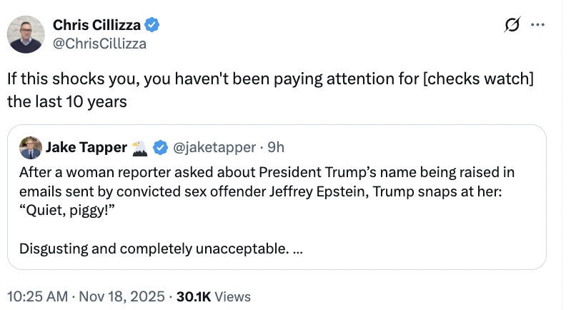Click Chris Cillizza's blue verified badge
The height and width of the screenshot is (310, 576).
(152, 26)
